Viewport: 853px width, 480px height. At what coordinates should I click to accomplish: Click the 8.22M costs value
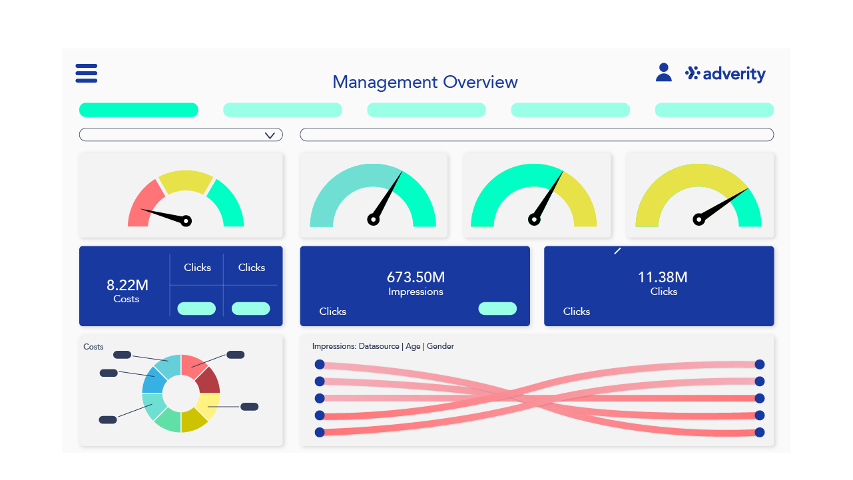tap(127, 286)
